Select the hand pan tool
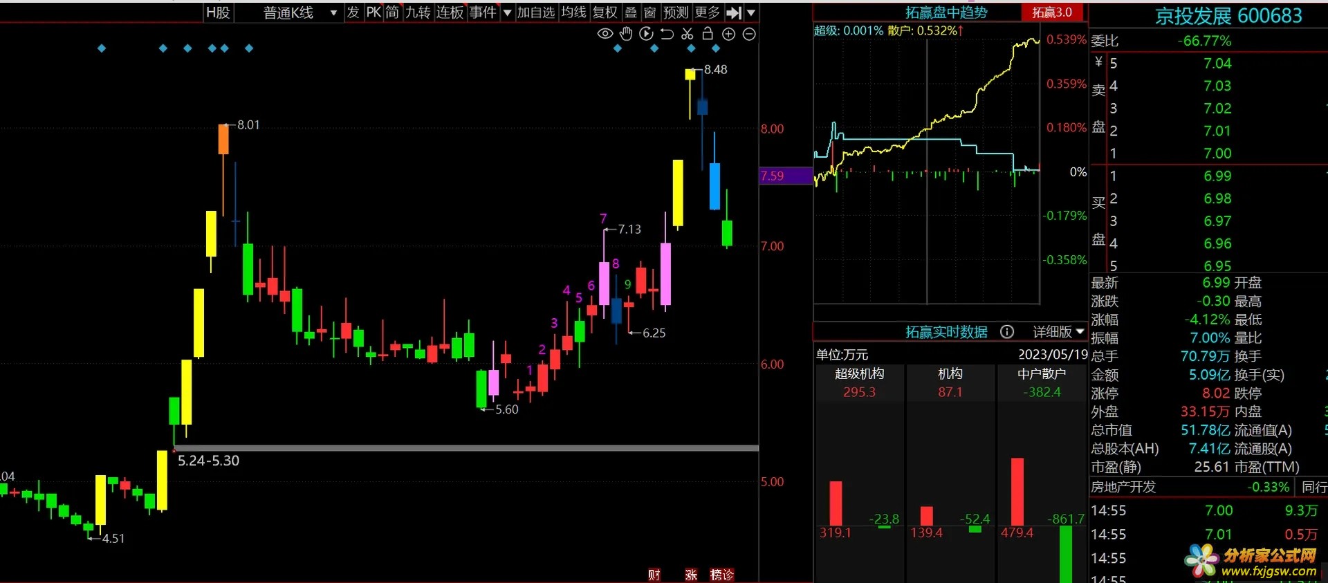 tap(626, 34)
